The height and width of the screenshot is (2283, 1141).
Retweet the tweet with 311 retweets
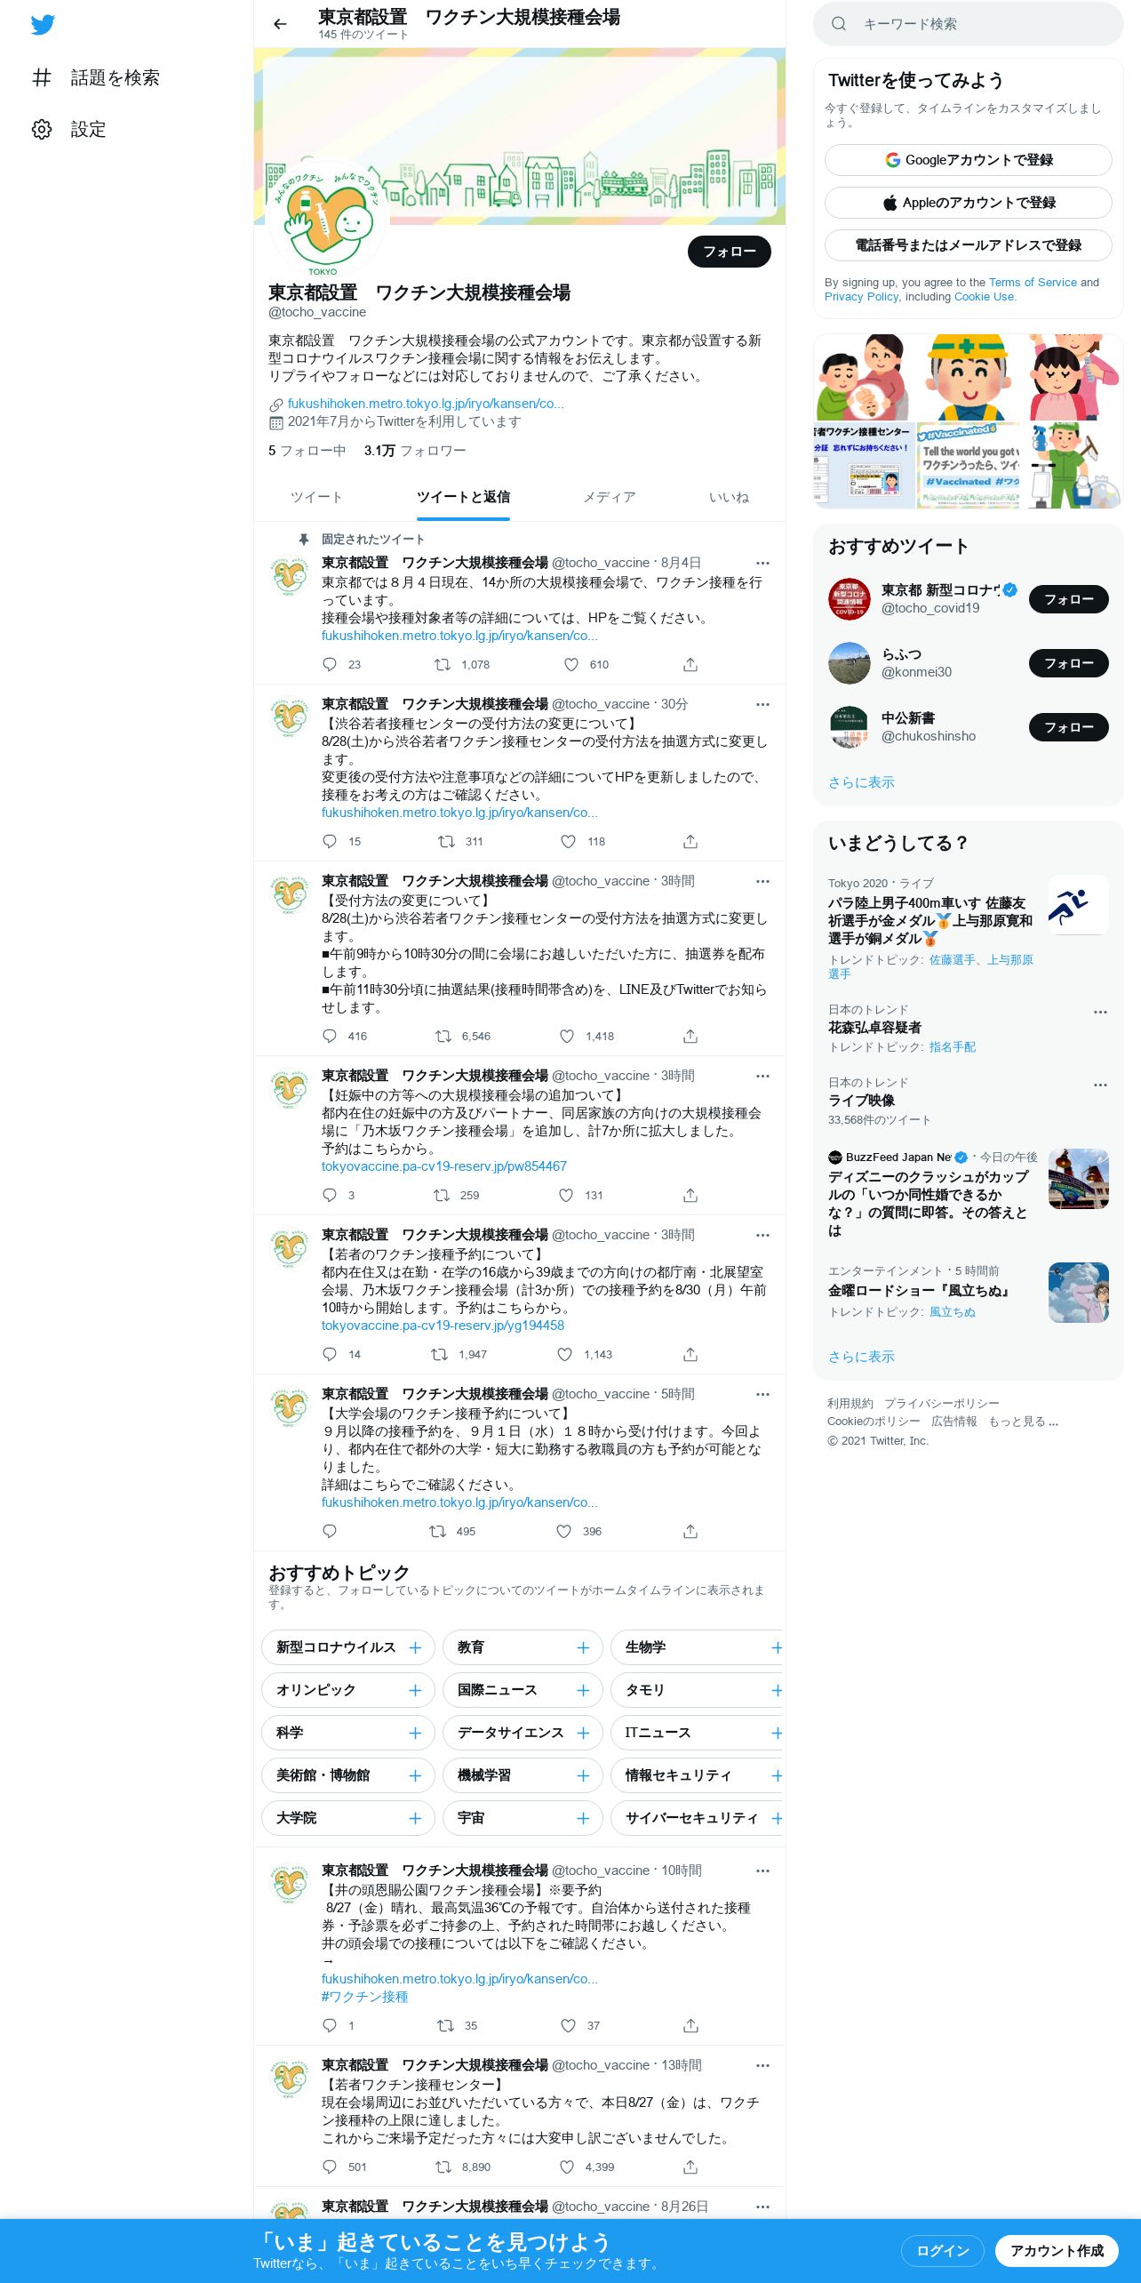(x=446, y=841)
